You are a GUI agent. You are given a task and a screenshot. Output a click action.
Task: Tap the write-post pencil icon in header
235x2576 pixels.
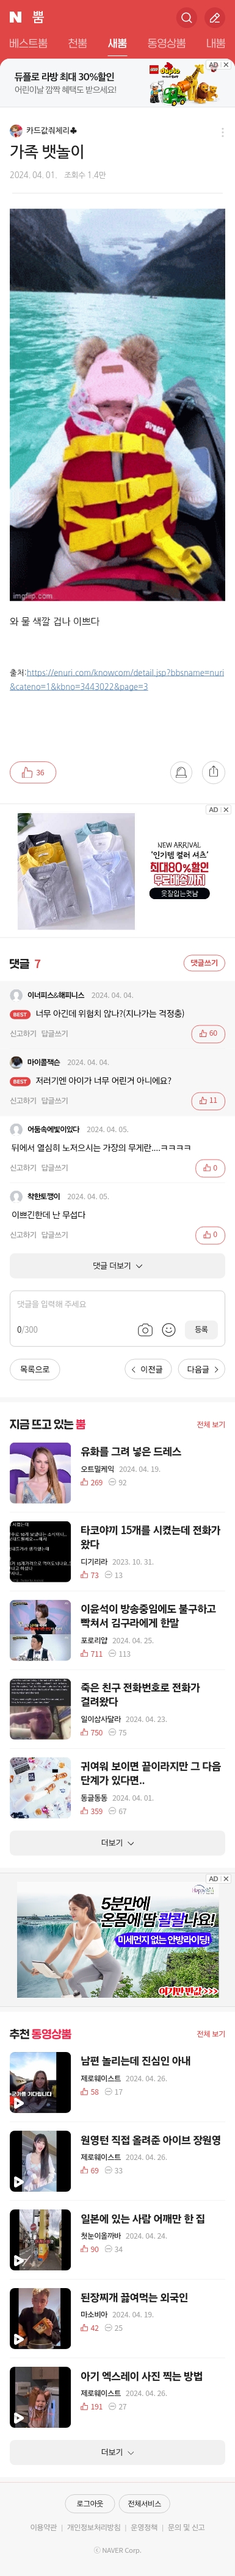tap(214, 17)
